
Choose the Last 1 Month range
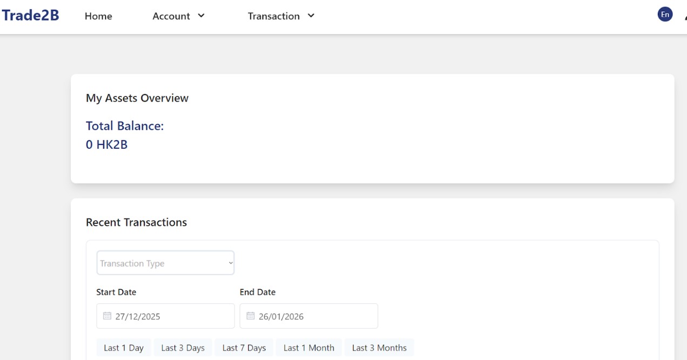coord(309,348)
